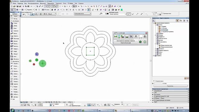Open the Project Map view in Navigator
Viewport: 199px width, 112px height.
coord(178,21)
